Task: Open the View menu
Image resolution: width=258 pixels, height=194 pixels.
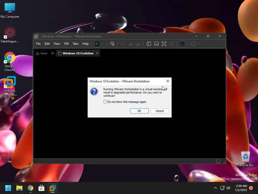Action: coord(57,44)
